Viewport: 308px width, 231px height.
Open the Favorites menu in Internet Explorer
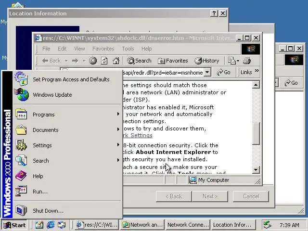pyautogui.click(x=103, y=49)
